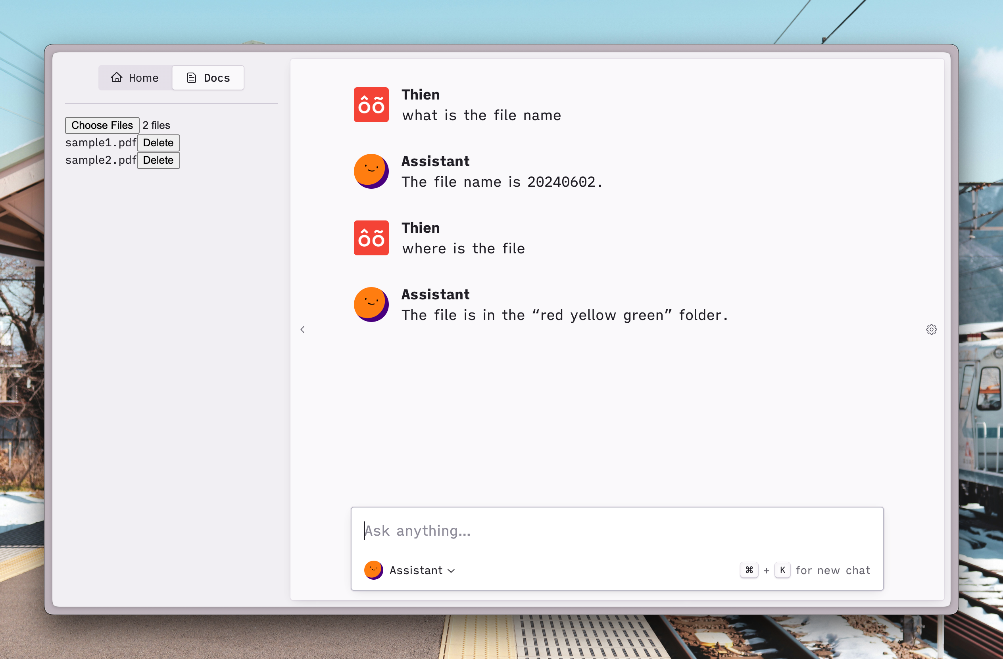Click the K key hint badge
The height and width of the screenshot is (659, 1003).
coord(782,570)
